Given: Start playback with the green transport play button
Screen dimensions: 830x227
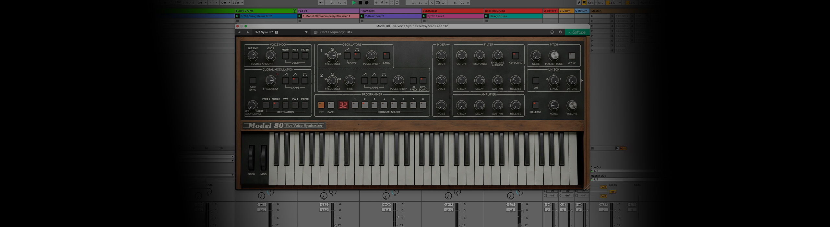Looking at the screenshot, I should 354,3.
